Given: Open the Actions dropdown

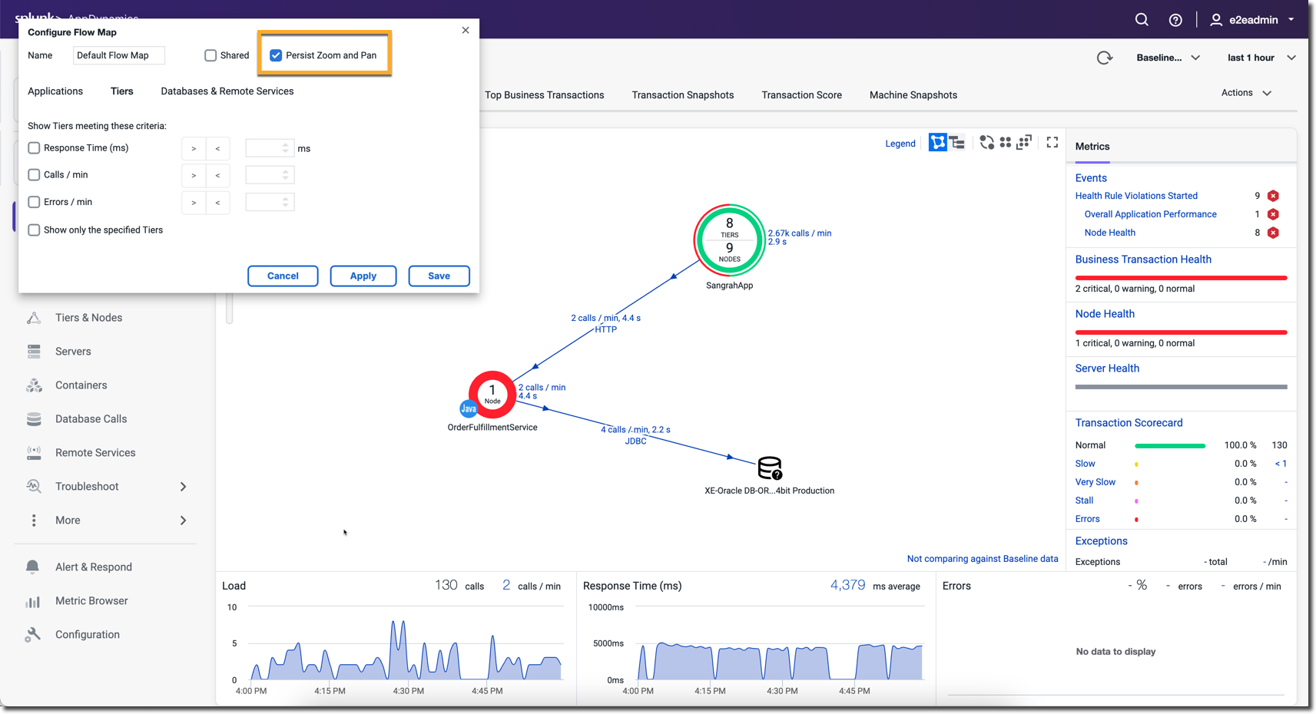Looking at the screenshot, I should [x=1246, y=93].
